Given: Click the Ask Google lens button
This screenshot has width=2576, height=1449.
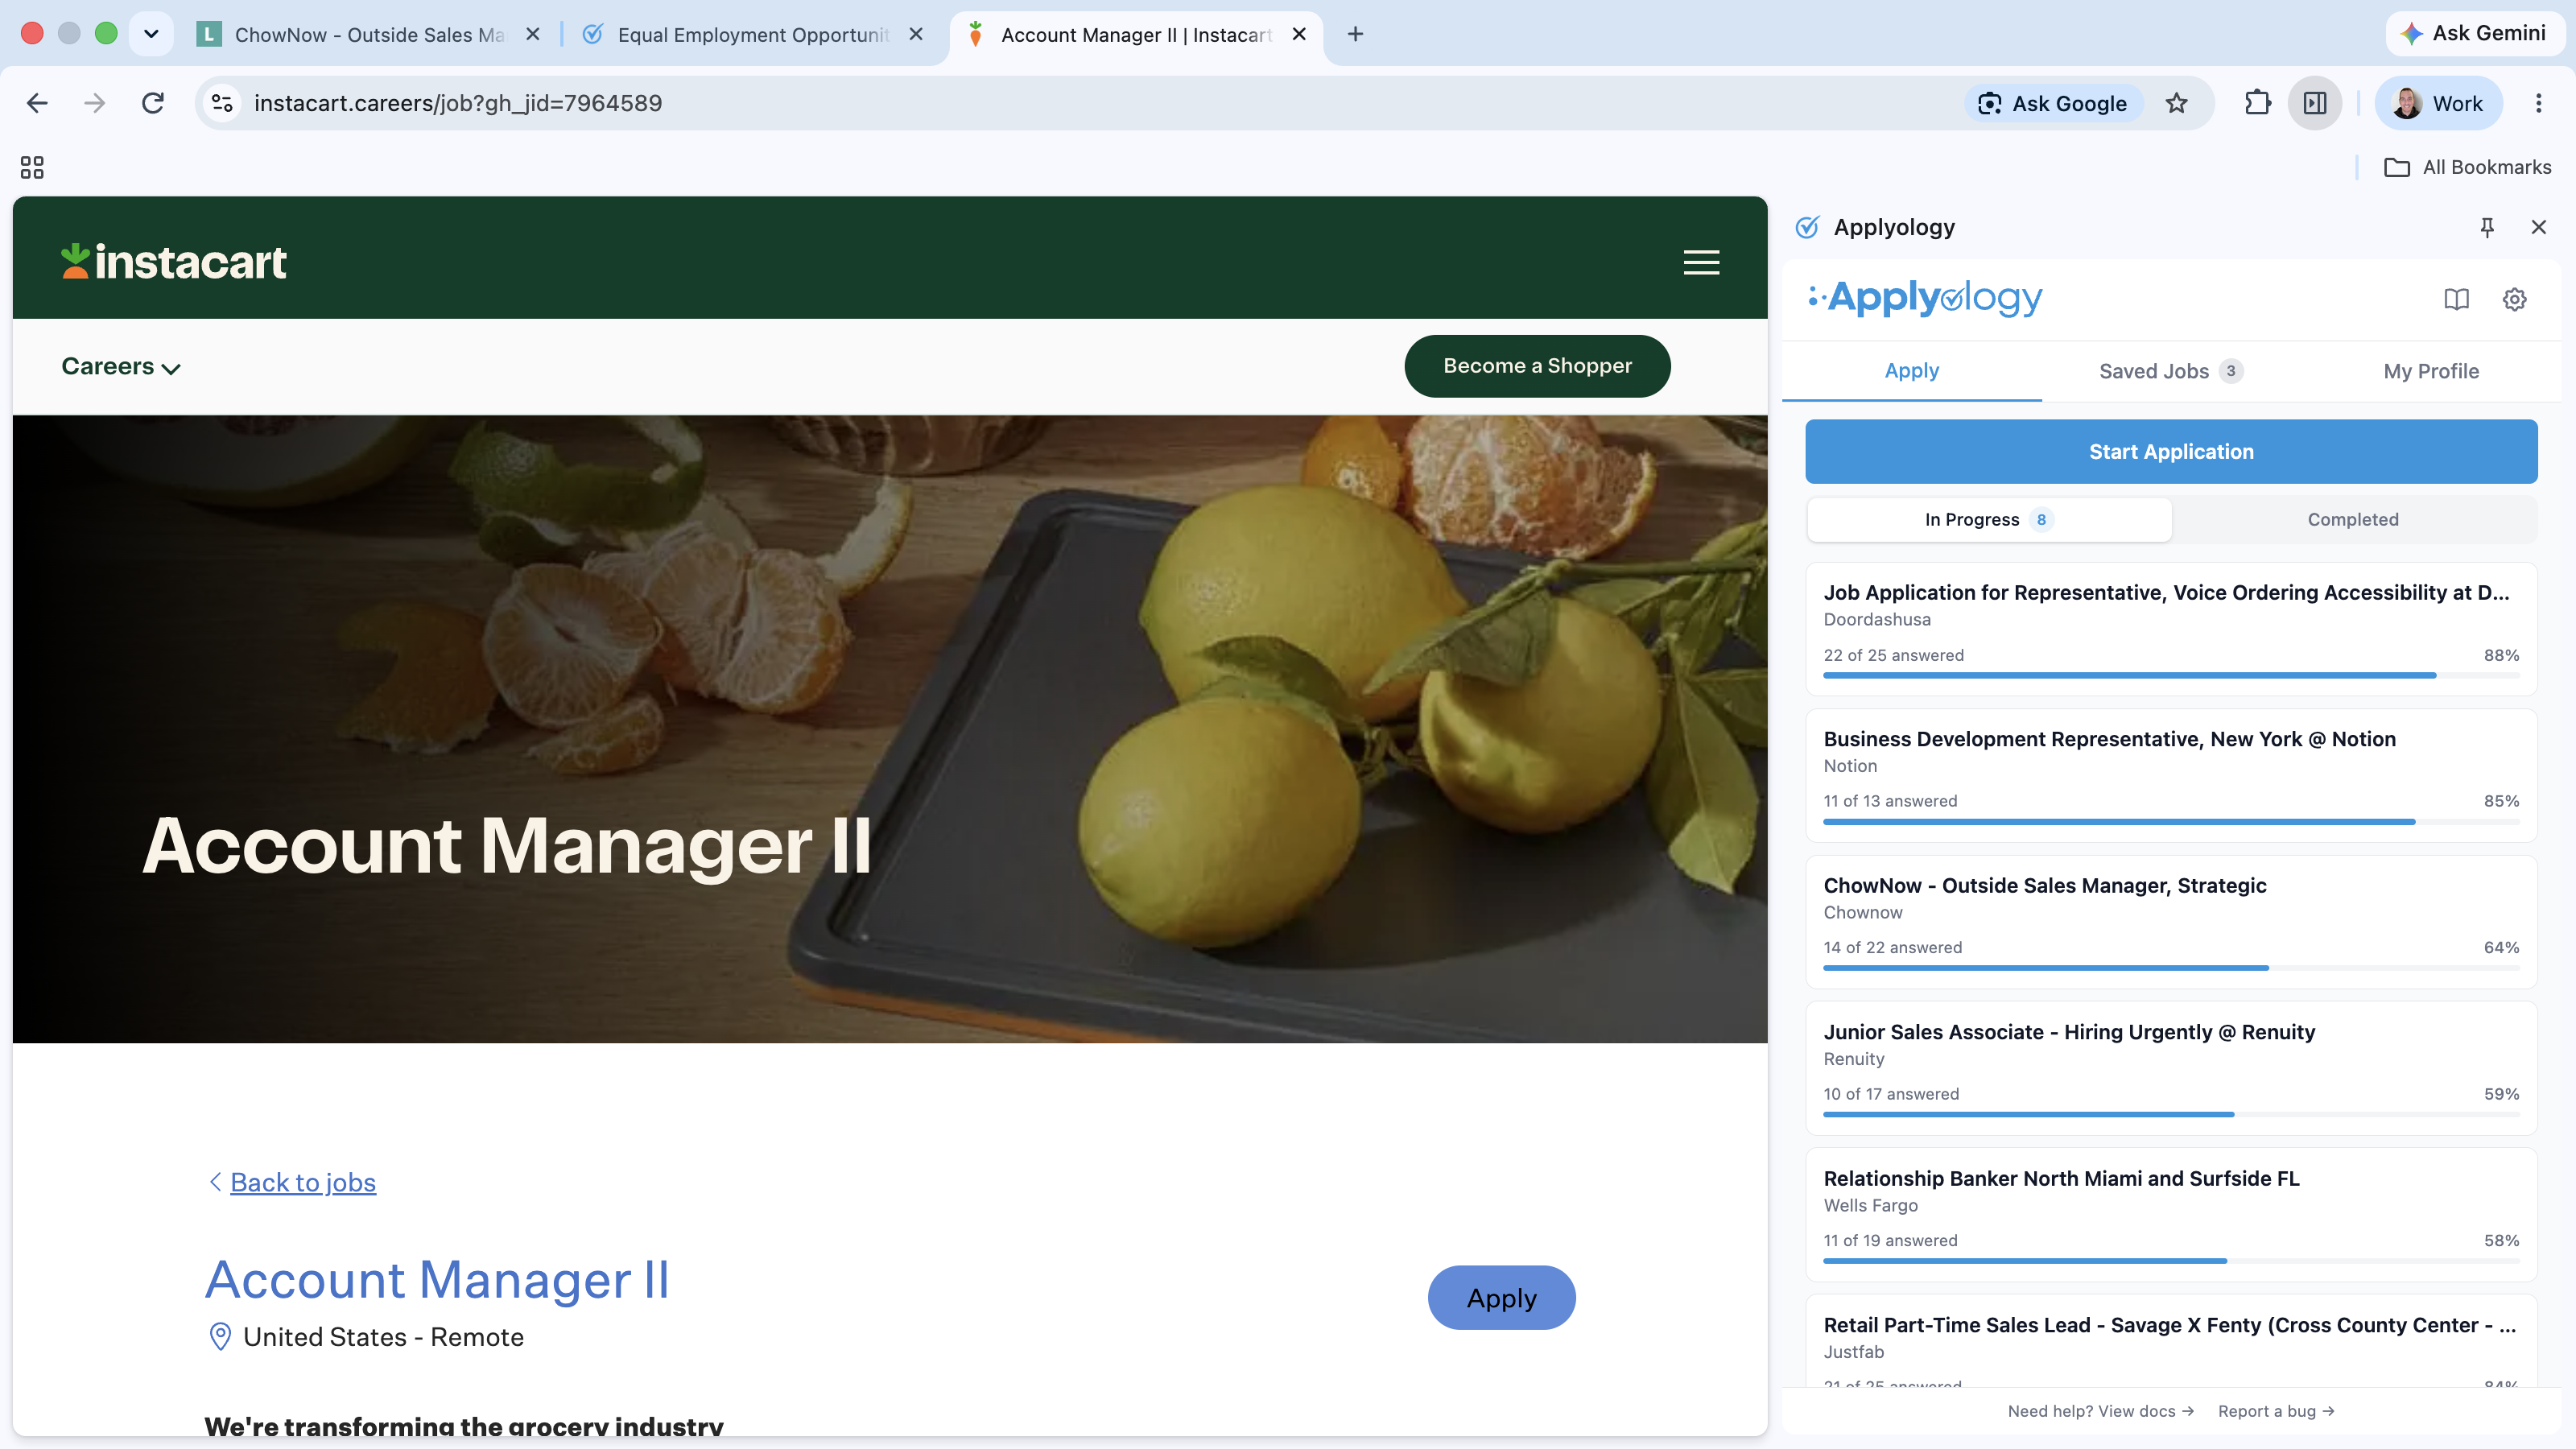Looking at the screenshot, I should coord(2053,103).
